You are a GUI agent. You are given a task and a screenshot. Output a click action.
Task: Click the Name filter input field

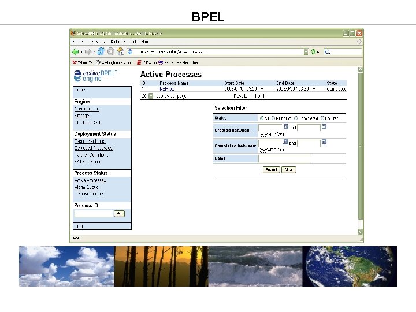[284, 159]
